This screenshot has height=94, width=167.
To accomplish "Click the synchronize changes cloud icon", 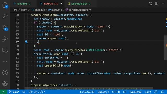I will 24,92.
